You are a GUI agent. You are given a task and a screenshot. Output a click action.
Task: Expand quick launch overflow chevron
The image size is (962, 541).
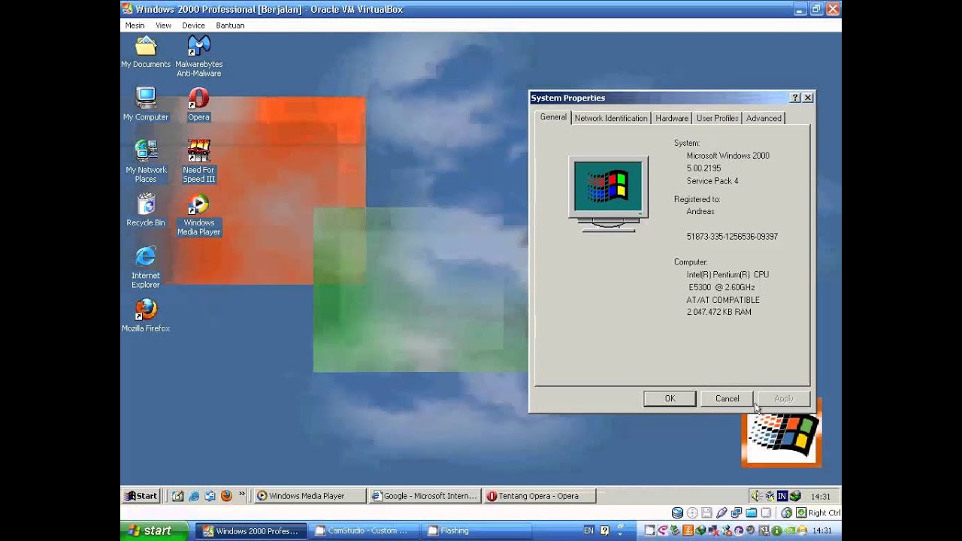pyautogui.click(x=242, y=494)
